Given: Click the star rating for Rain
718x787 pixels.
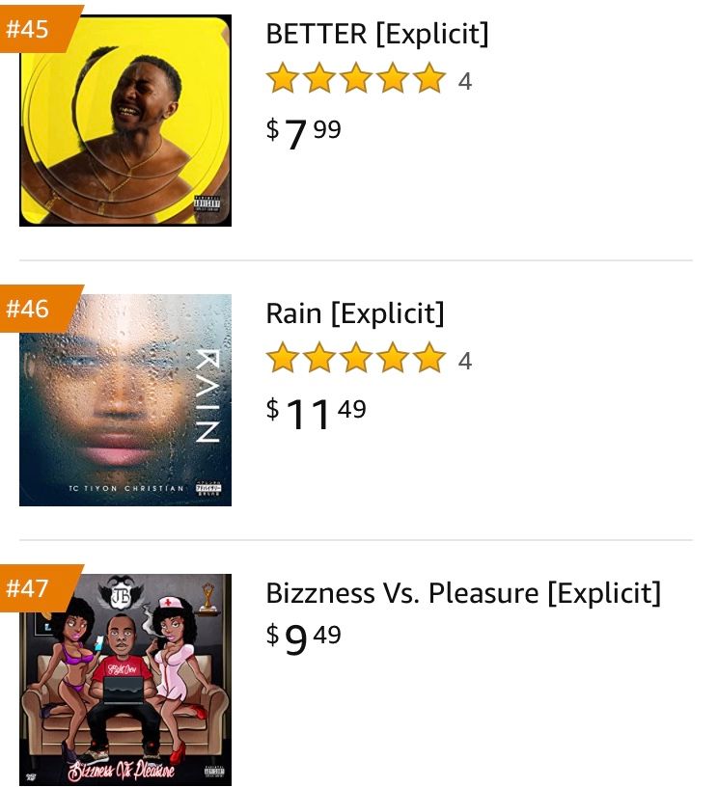Looking at the screenshot, I should pos(355,359).
